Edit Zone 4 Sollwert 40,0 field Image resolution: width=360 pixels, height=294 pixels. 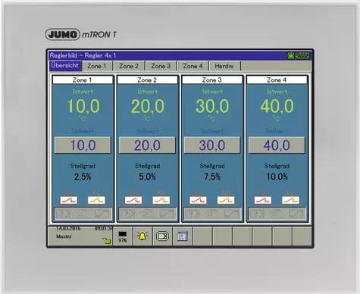(x=277, y=145)
